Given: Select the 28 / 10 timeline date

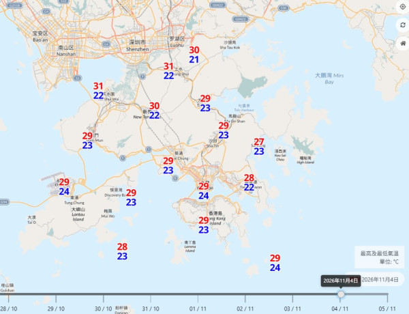Looking at the screenshot, I should tap(8, 309).
